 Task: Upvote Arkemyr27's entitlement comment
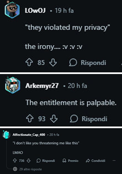coord(30,119)
